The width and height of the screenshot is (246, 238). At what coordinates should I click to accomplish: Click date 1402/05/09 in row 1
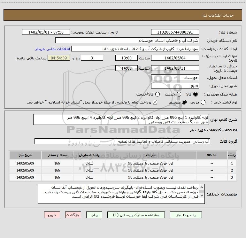point(25,163)
